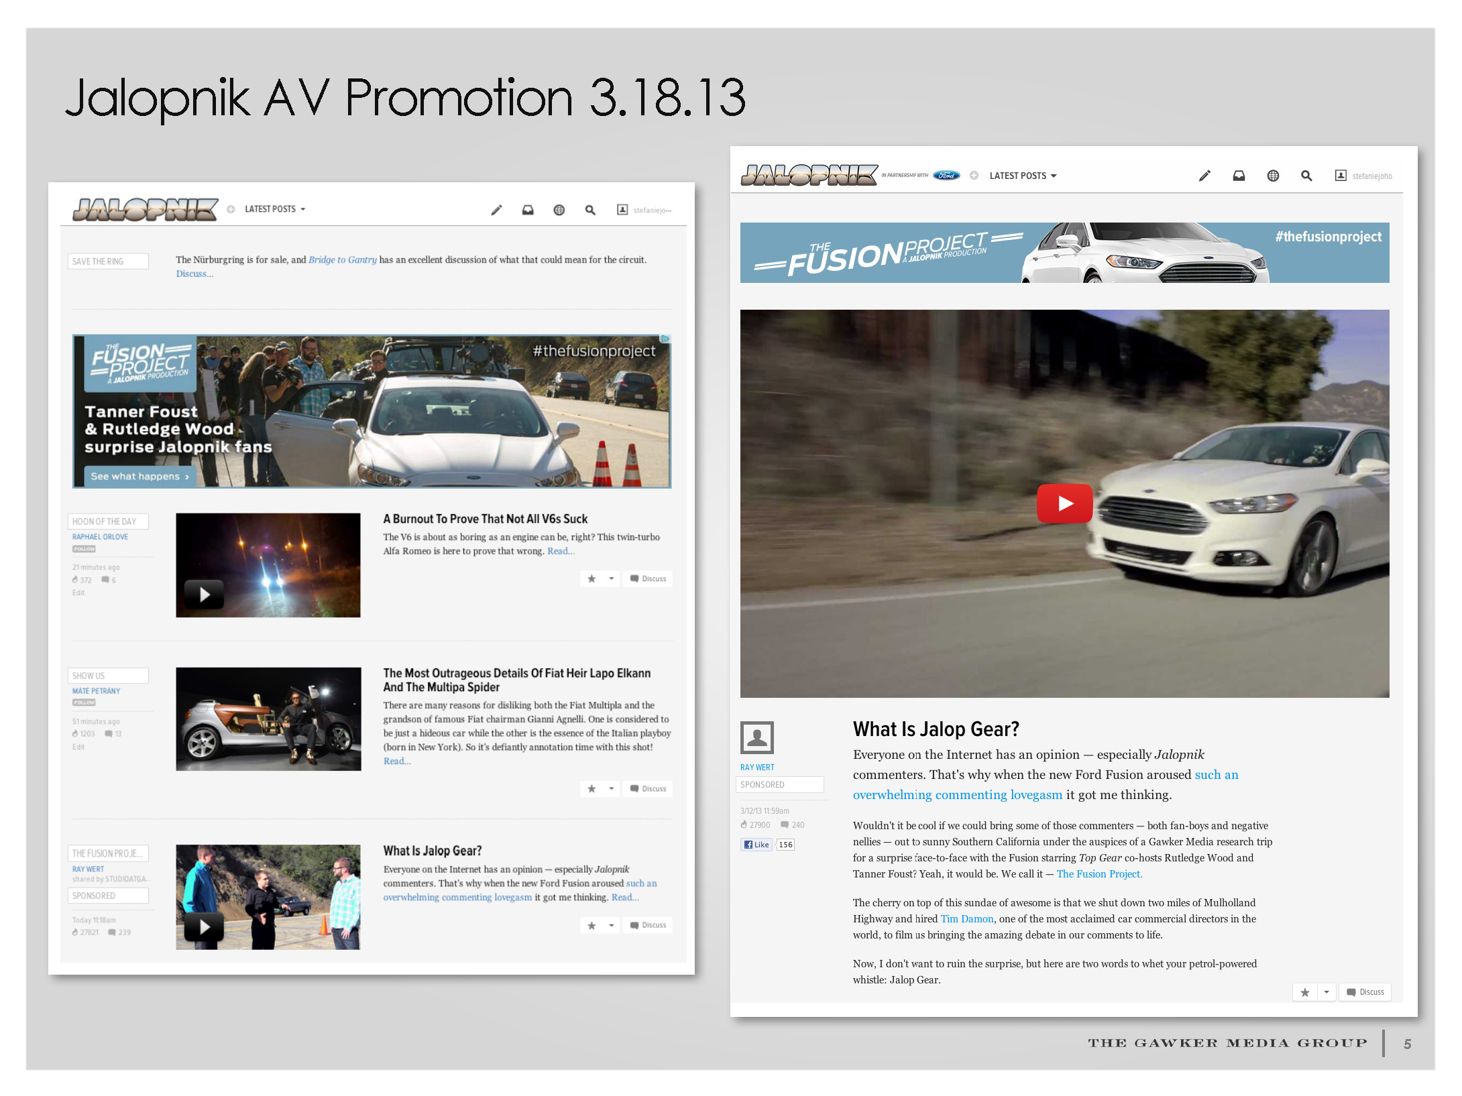Click Facebook Like button in right window
This screenshot has width=1462, height=1096.
coord(756,845)
